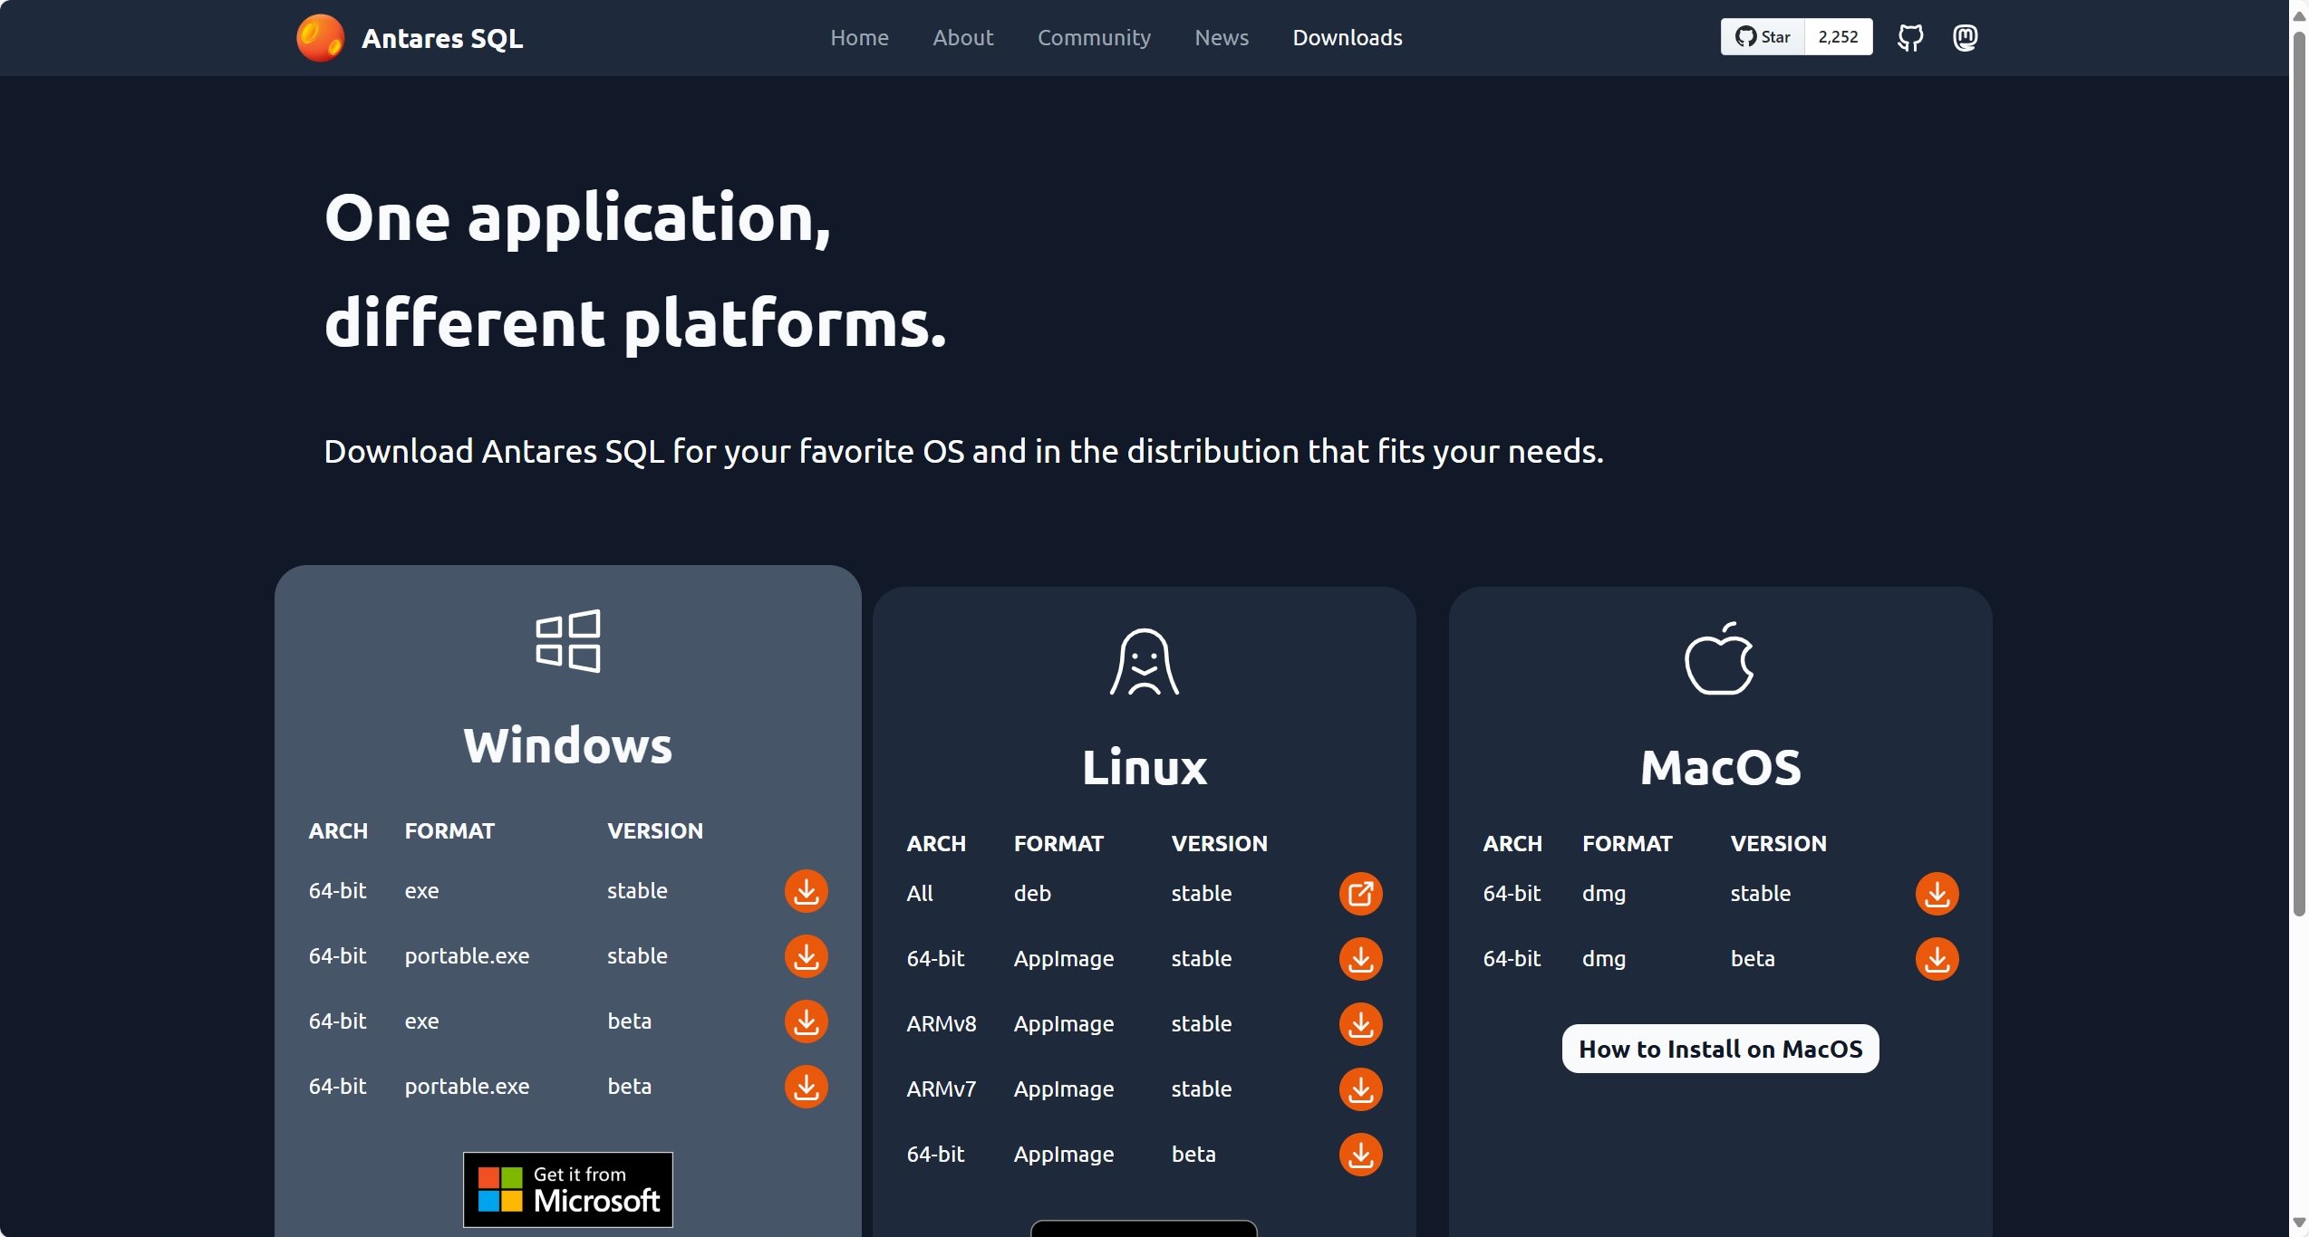Open Mastodon profile icon in header
The height and width of the screenshot is (1237, 2309).
tap(1965, 37)
